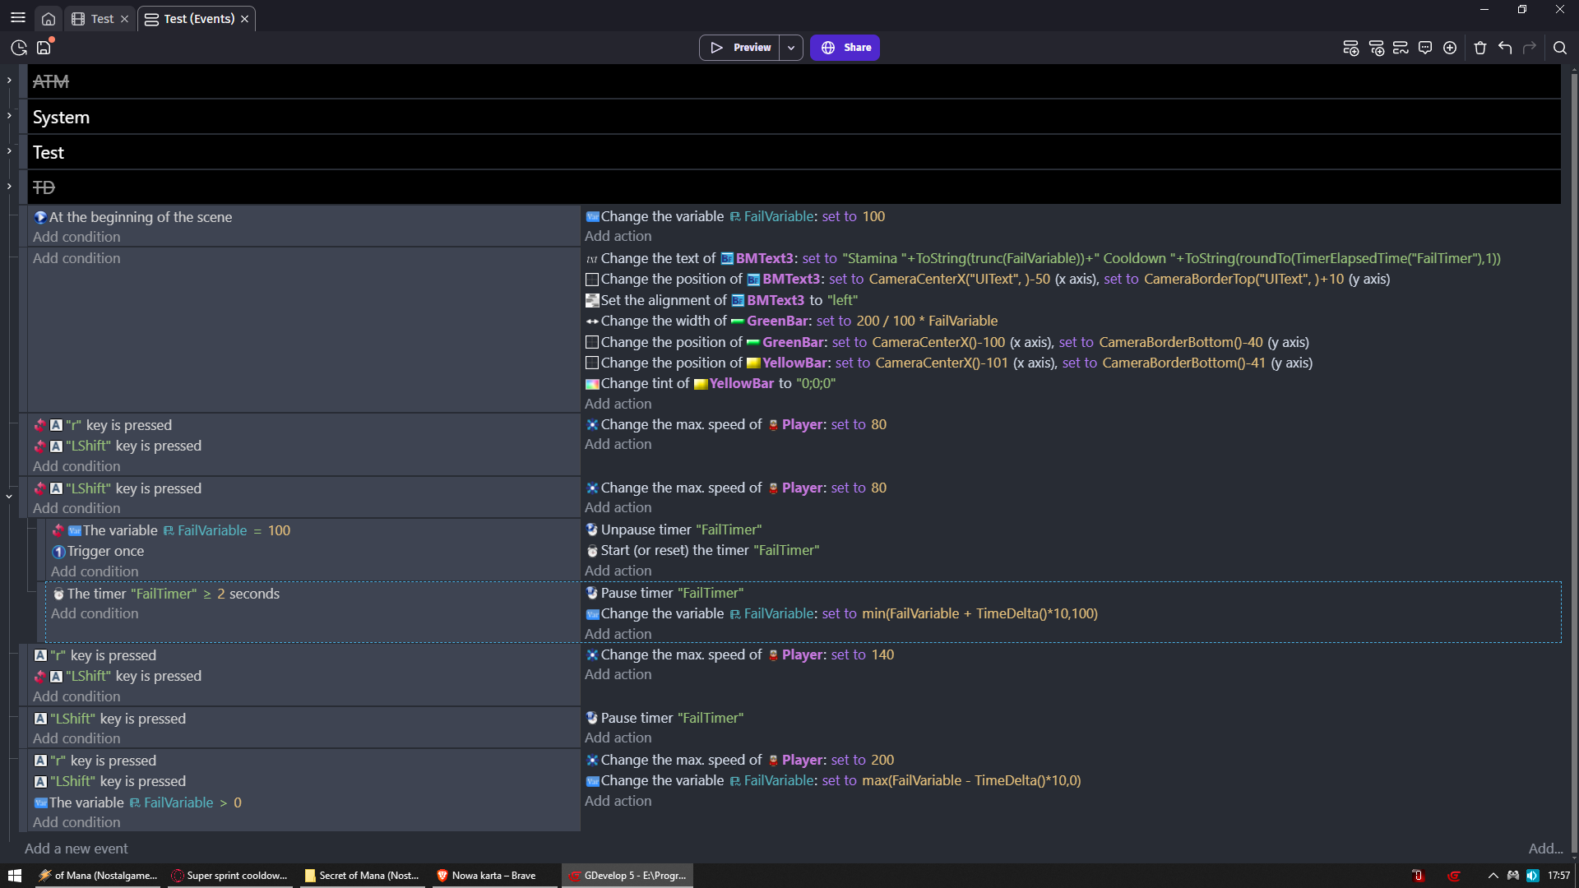Expand the System event group

tap(9, 116)
